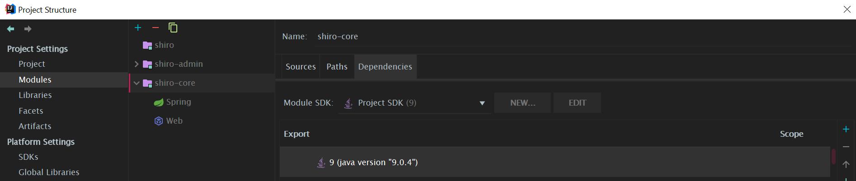Expand the shiro-admin module node
Image resolution: width=856 pixels, height=181 pixels.
pyautogui.click(x=137, y=64)
